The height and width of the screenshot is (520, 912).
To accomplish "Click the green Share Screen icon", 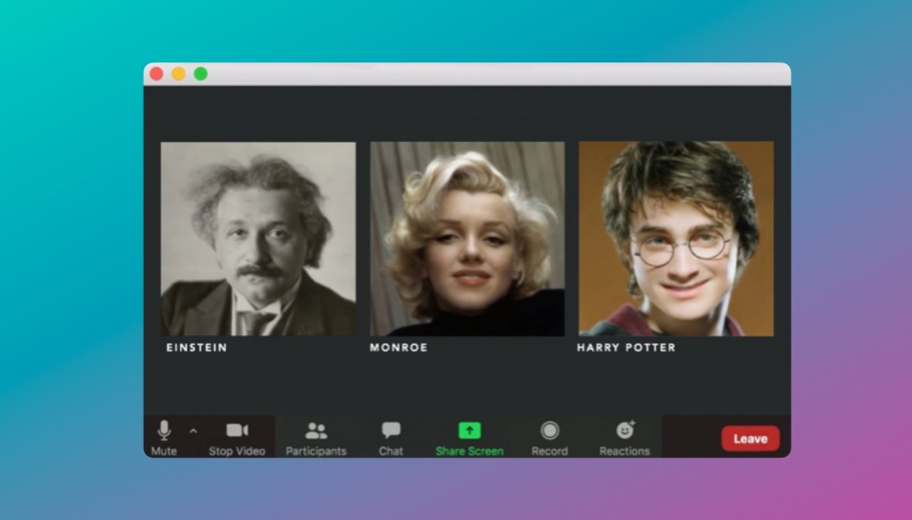I will click(469, 430).
